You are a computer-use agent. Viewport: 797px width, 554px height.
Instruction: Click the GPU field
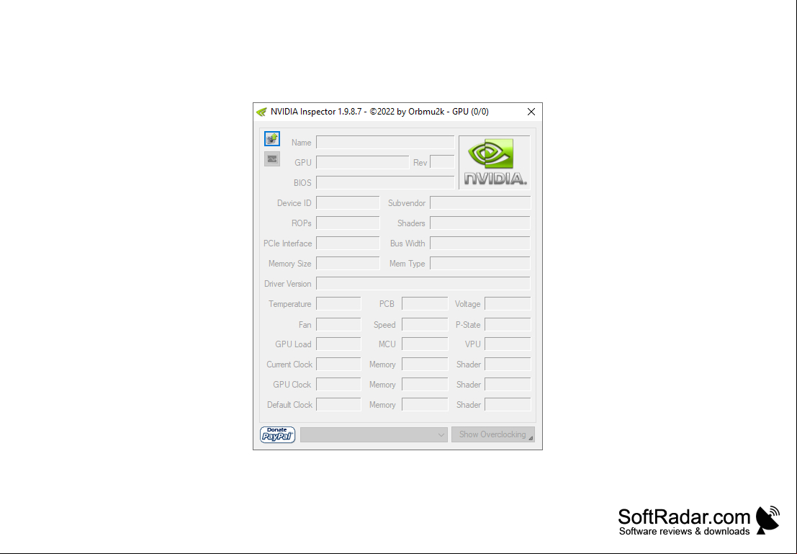[x=362, y=162]
